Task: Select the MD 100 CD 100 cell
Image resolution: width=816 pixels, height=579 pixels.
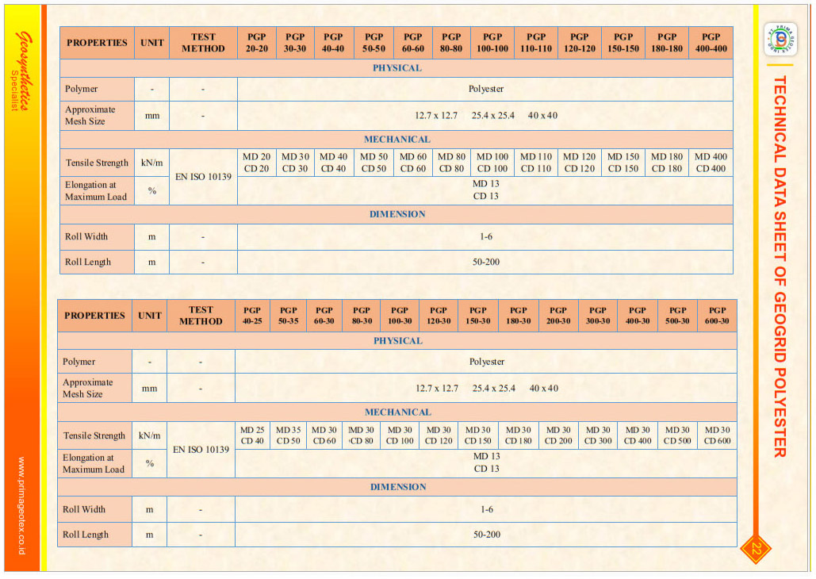Action: pyautogui.click(x=492, y=163)
